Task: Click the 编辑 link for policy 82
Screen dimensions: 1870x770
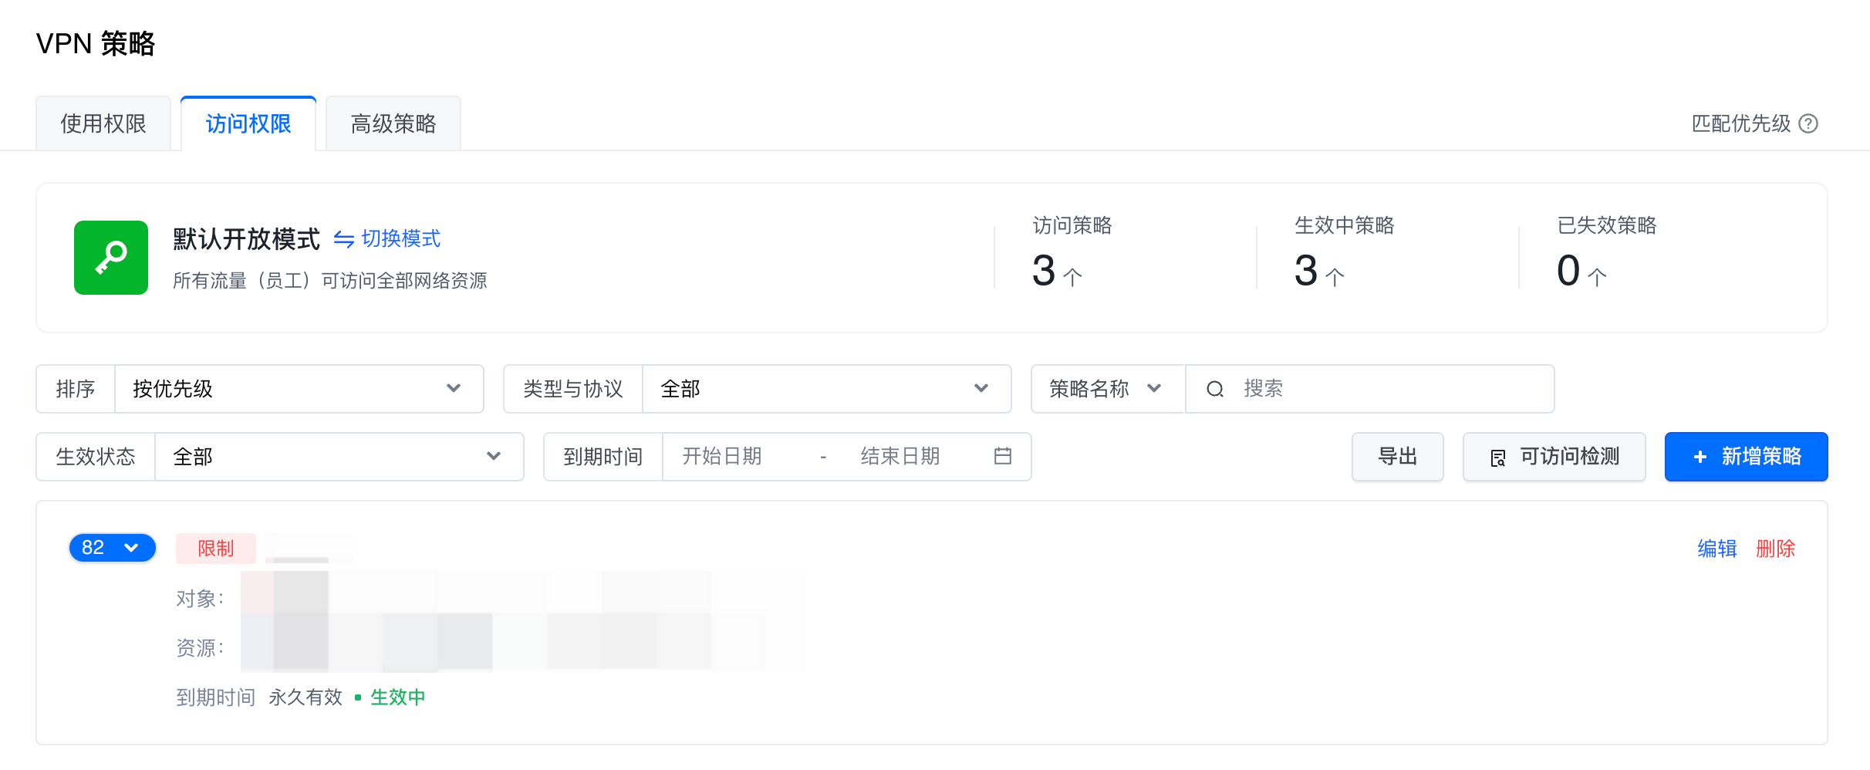Action: pyautogui.click(x=1716, y=549)
